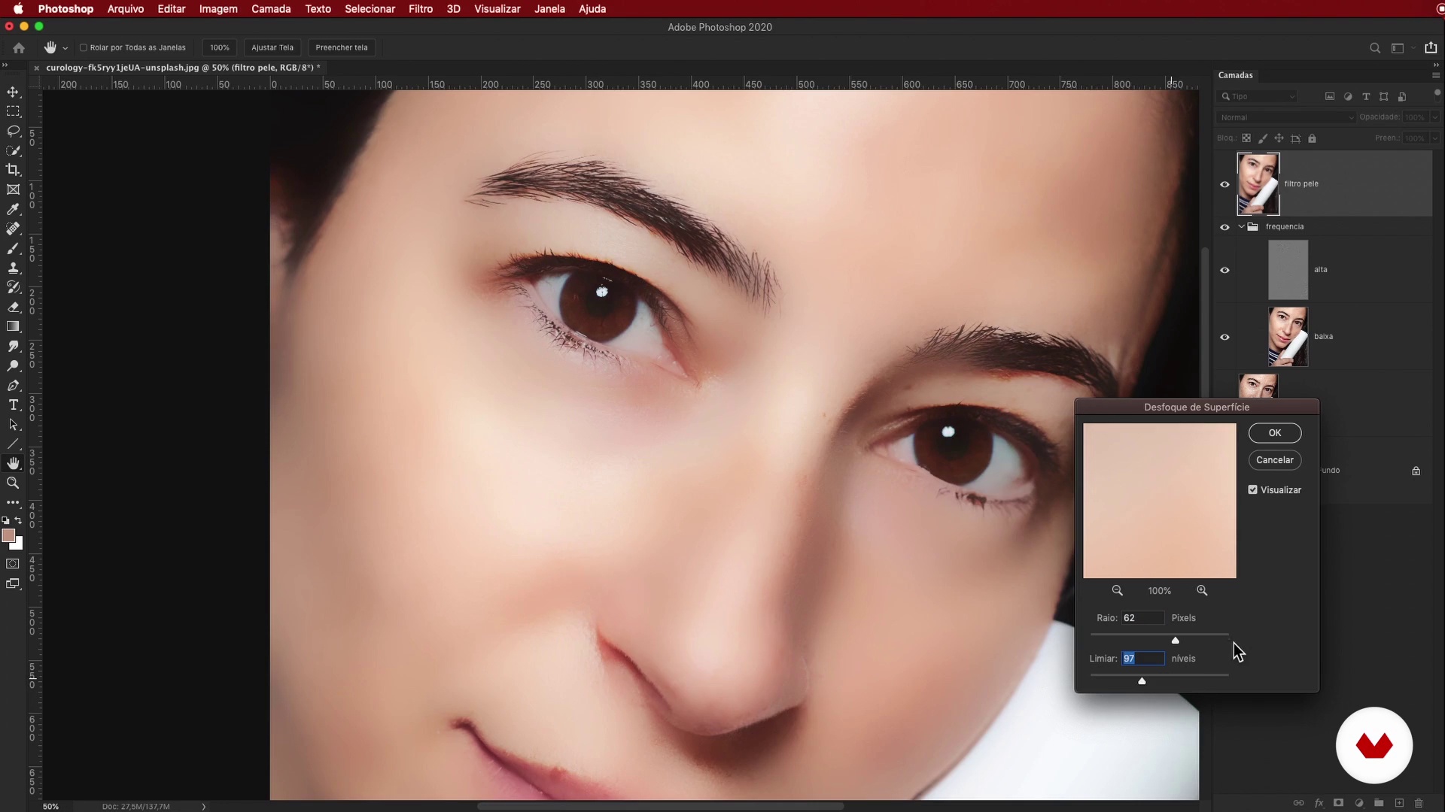Collapse the frequencia layer group
Viewport: 1445px width, 812px height.
click(1241, 226)
